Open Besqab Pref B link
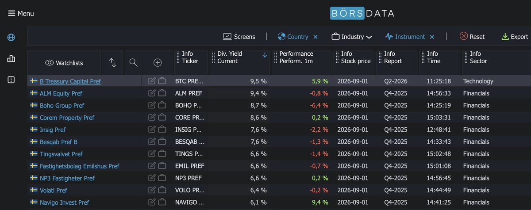The height and width of the screenshot is (210, 531). [x=58, y=142]
